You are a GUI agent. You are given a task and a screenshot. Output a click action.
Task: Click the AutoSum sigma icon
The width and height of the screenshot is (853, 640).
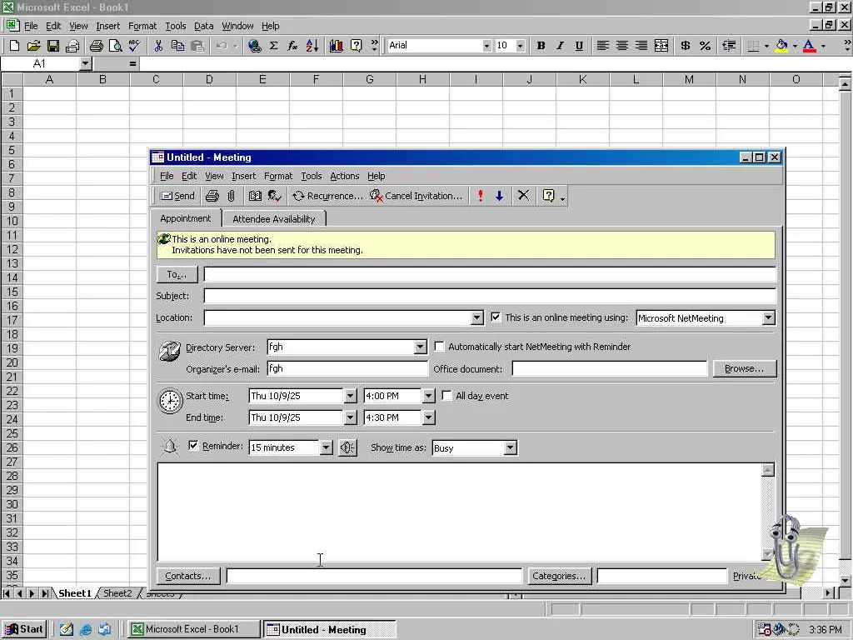click(x=273, y=46)
